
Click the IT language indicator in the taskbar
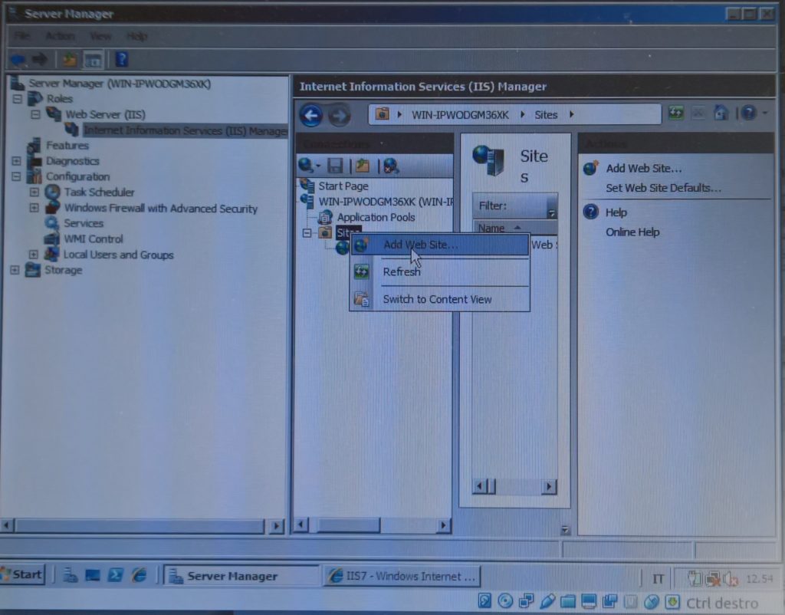coord(658,580)
